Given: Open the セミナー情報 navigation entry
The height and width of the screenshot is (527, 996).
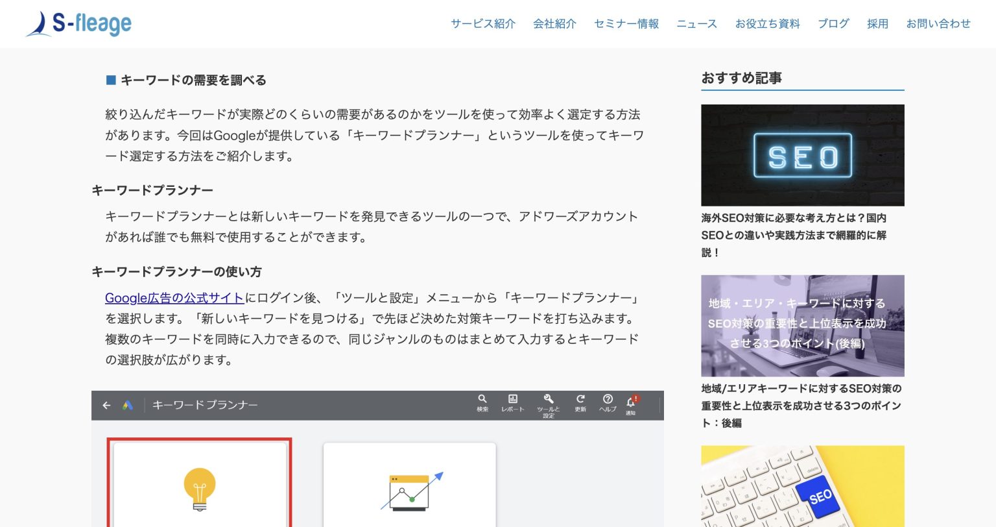Looking at the screenshot, I should click(626, 24).
